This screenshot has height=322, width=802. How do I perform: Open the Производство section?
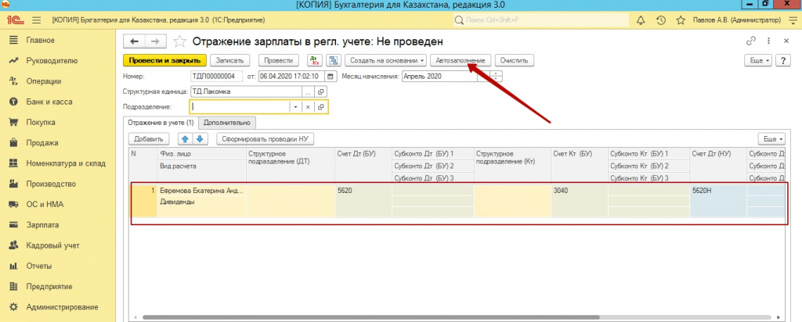click(x=51, y=184)
